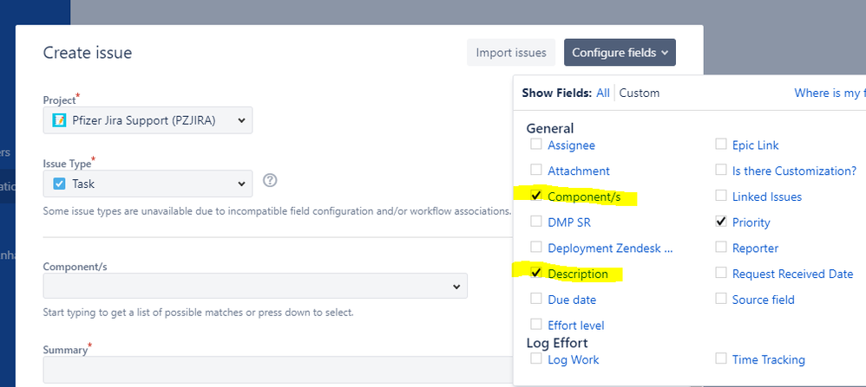866x387 pixels.
Task: Enable the Effort level checkbox
Action: 535,324
